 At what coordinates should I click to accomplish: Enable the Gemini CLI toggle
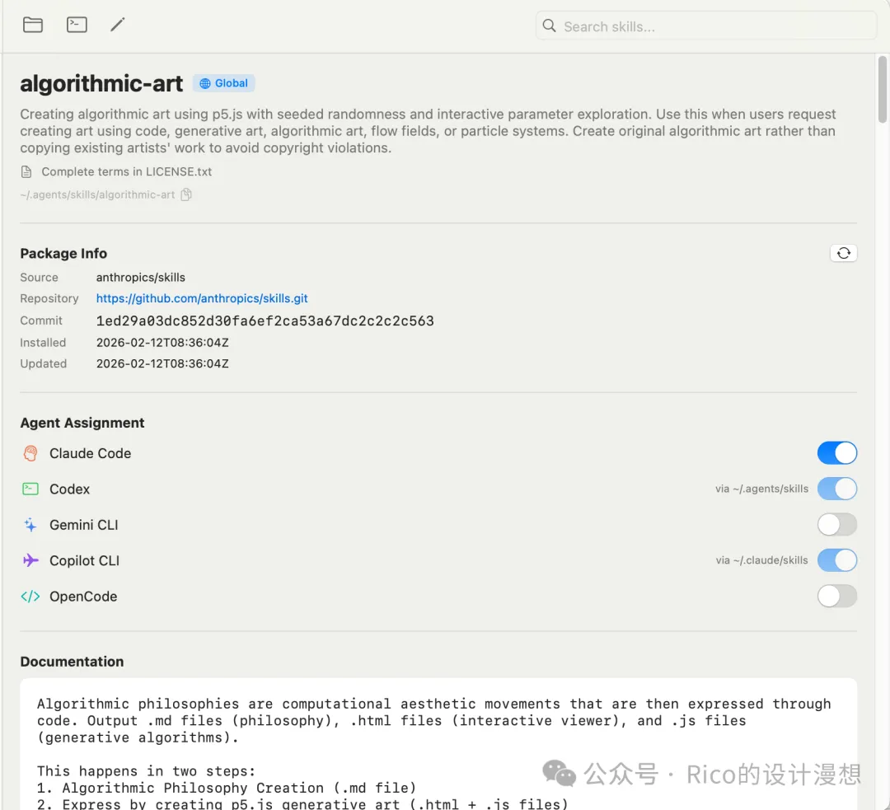[x=836, y=525]
